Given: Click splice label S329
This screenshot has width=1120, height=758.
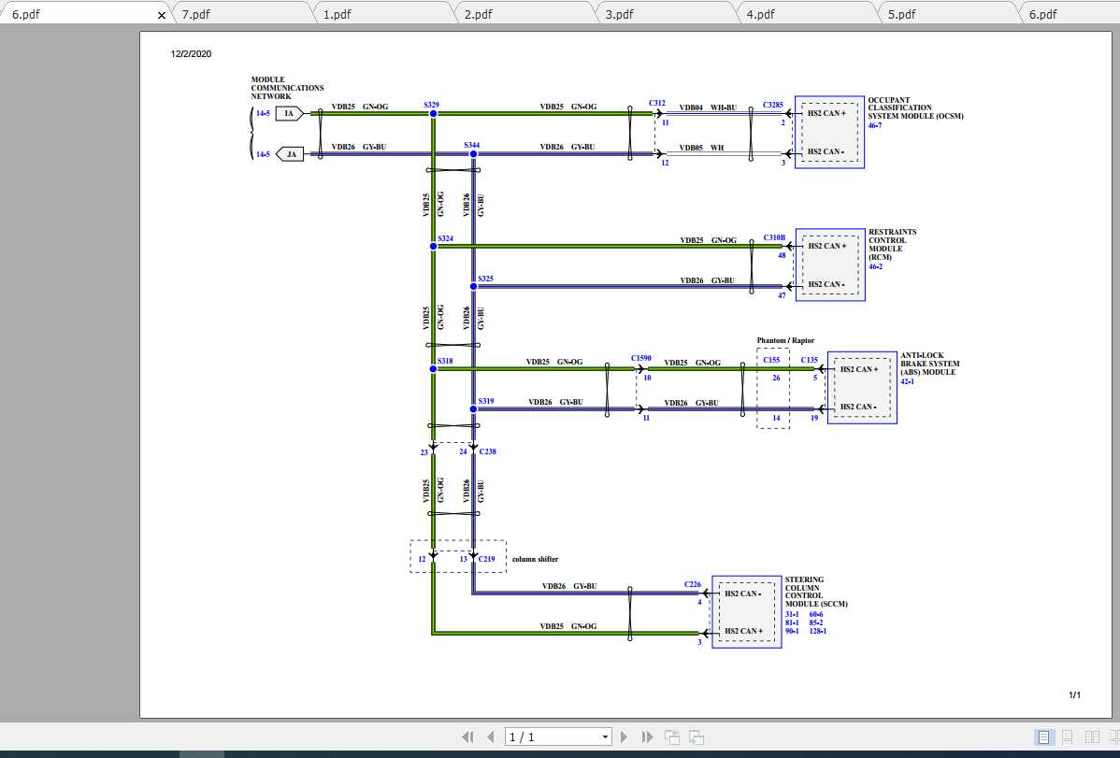Looking at the screenshot, I should pyautogui.click(x=431, y=105).
